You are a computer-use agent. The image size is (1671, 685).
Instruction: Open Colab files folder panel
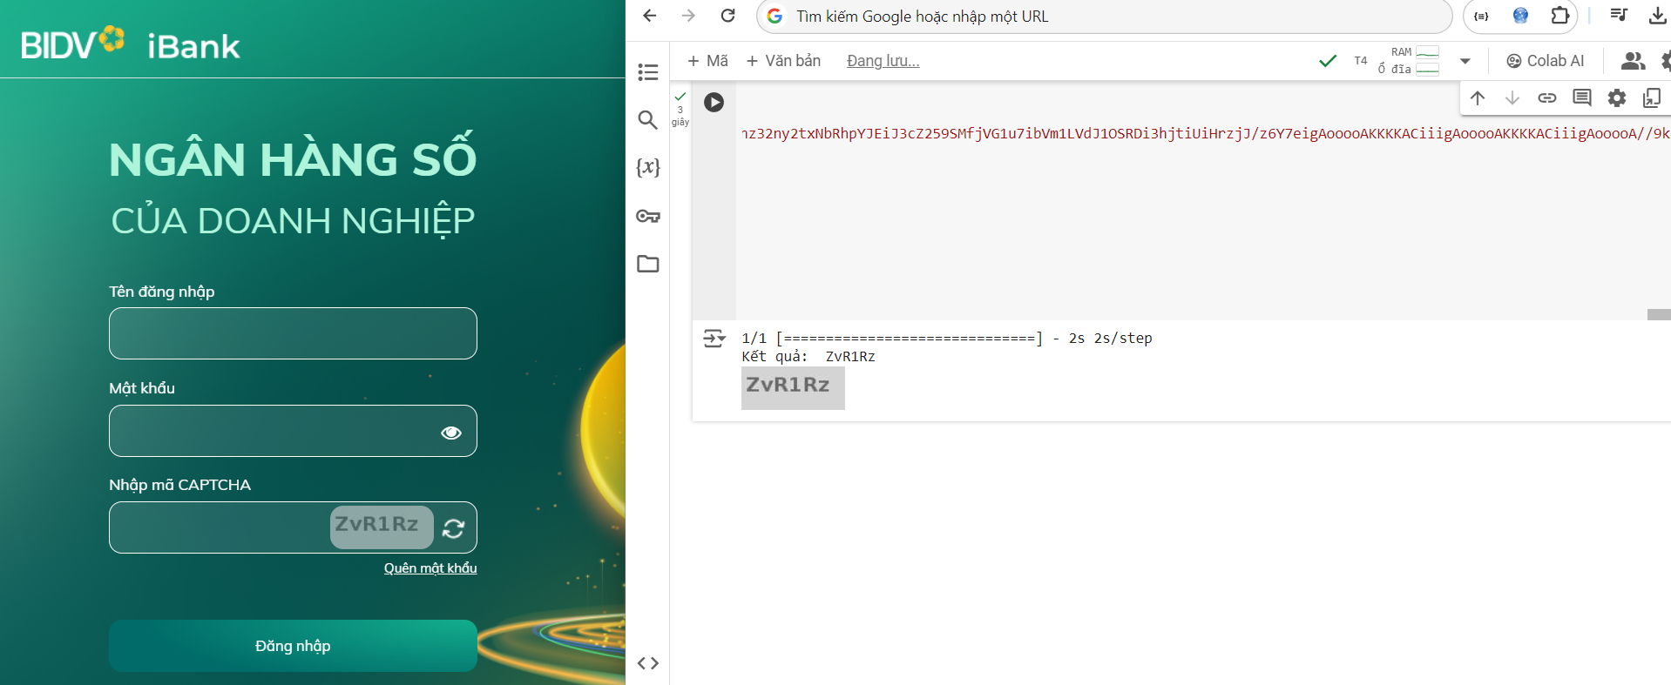[x=647, y=264]
